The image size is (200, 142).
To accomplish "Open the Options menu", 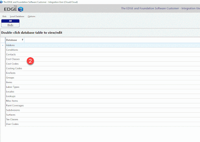I will [x=31, y=16].
